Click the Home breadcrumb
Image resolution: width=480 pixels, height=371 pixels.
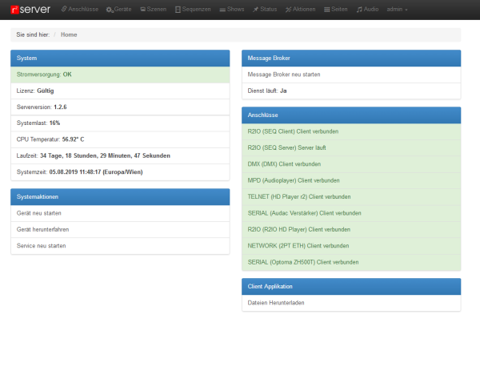tap(69, 34)
